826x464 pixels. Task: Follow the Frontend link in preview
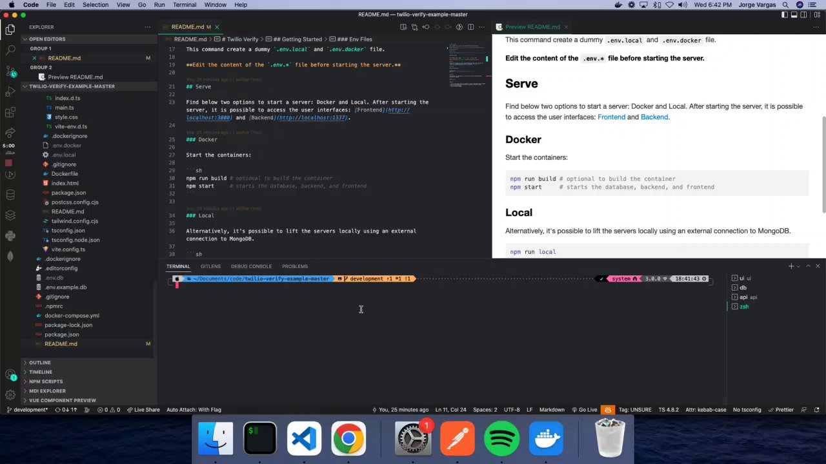(x=611, y=117)
